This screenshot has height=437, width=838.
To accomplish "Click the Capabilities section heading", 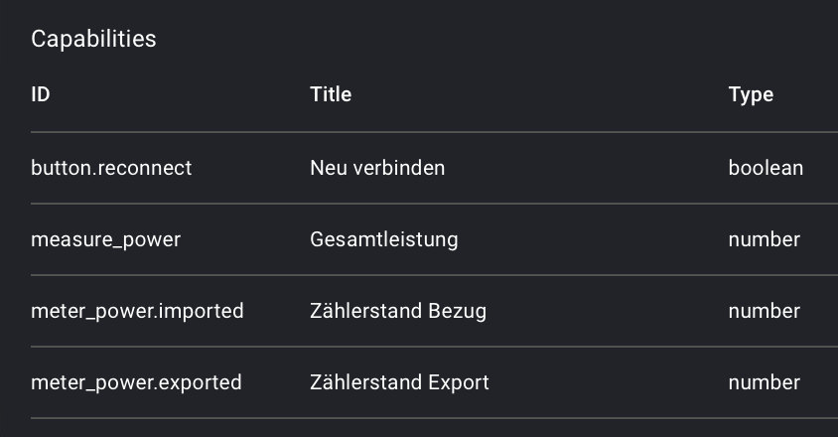I will 93,39.
